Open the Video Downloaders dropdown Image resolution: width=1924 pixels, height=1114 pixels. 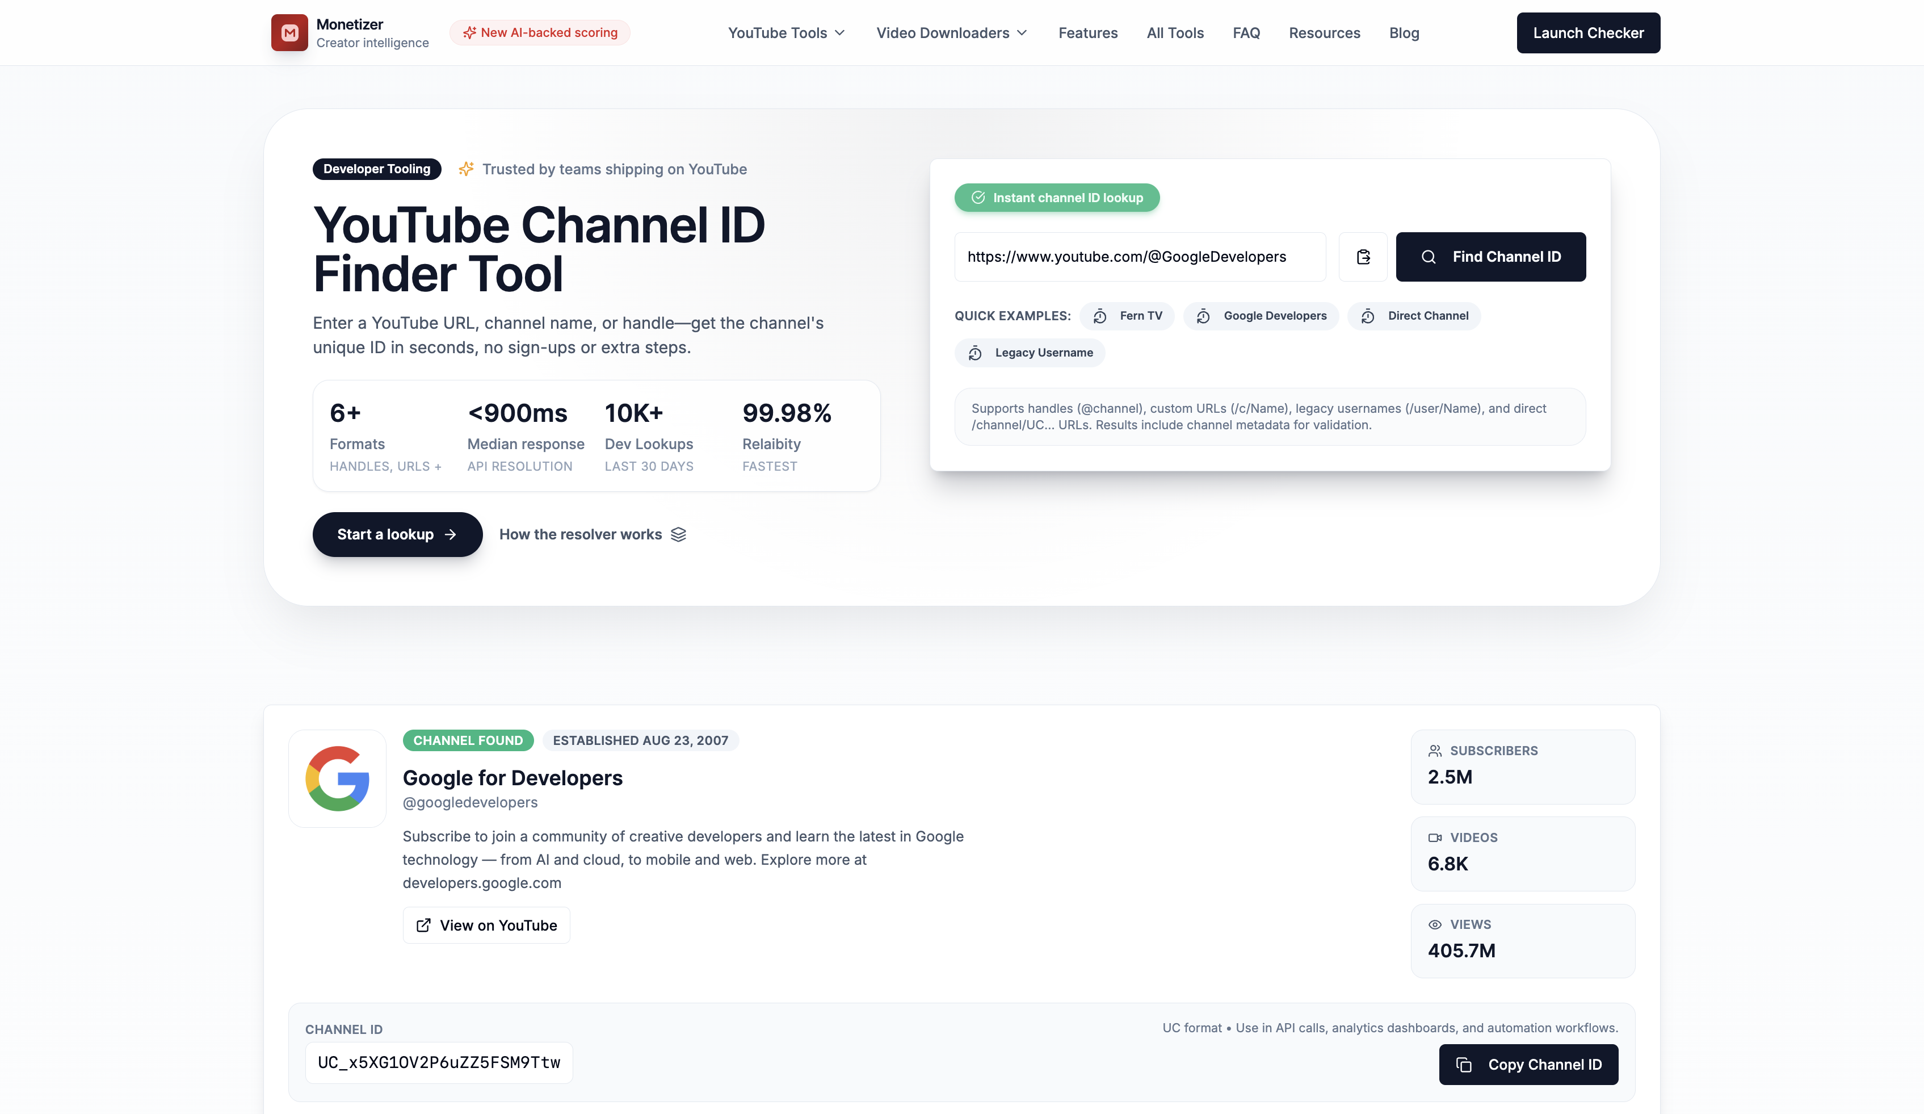pyautogui.click(x=951, y=33)
